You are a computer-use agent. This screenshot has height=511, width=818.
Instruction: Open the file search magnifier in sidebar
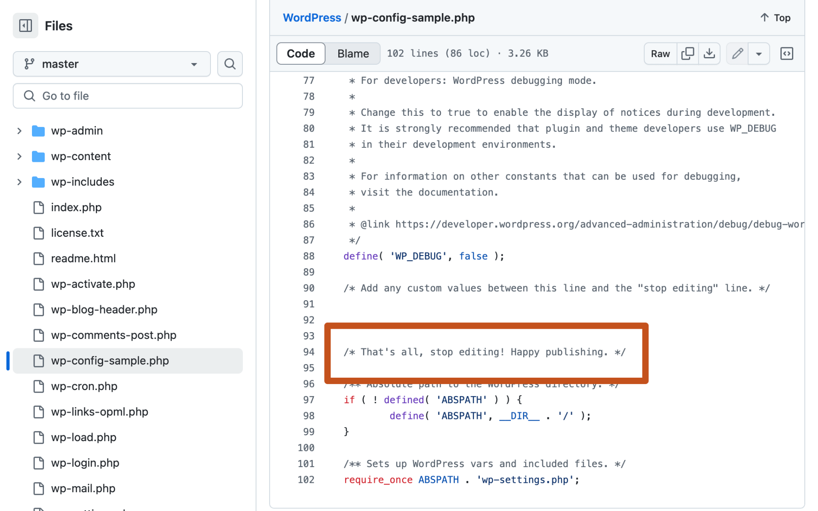pyautogui.click(x=230, y=64)
